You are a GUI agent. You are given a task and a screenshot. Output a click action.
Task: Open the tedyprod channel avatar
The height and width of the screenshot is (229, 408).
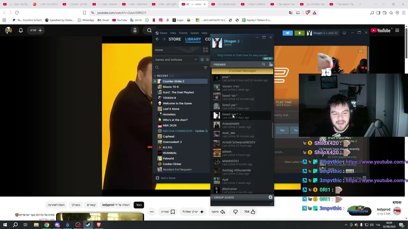[x=397, y=211]
